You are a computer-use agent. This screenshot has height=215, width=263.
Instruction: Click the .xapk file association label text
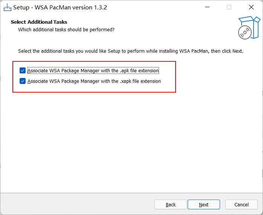[94, 81]
